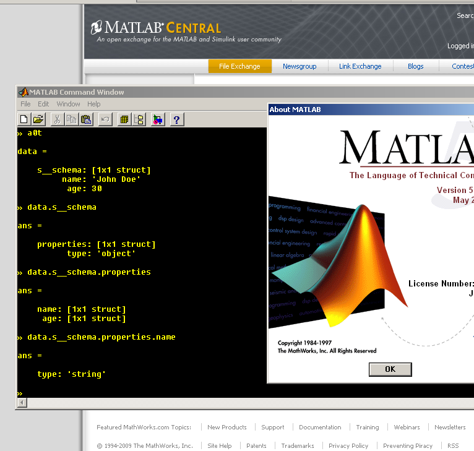Switch to the File Exchange tab
This screenshot has height=451, width=474.
click(x=239, y=66)
